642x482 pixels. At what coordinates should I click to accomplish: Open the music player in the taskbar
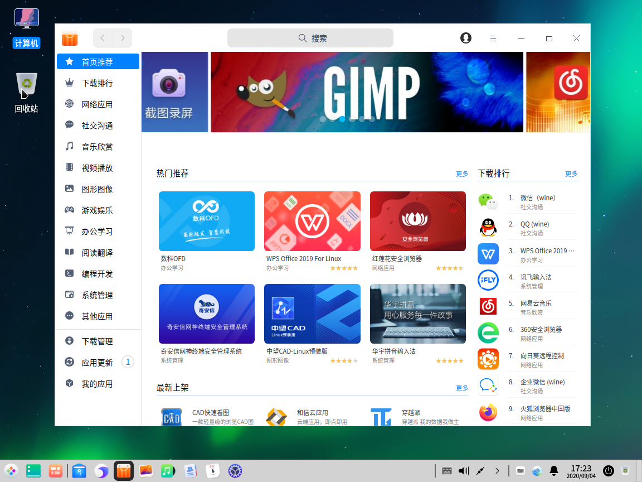[x=167, y=471]
